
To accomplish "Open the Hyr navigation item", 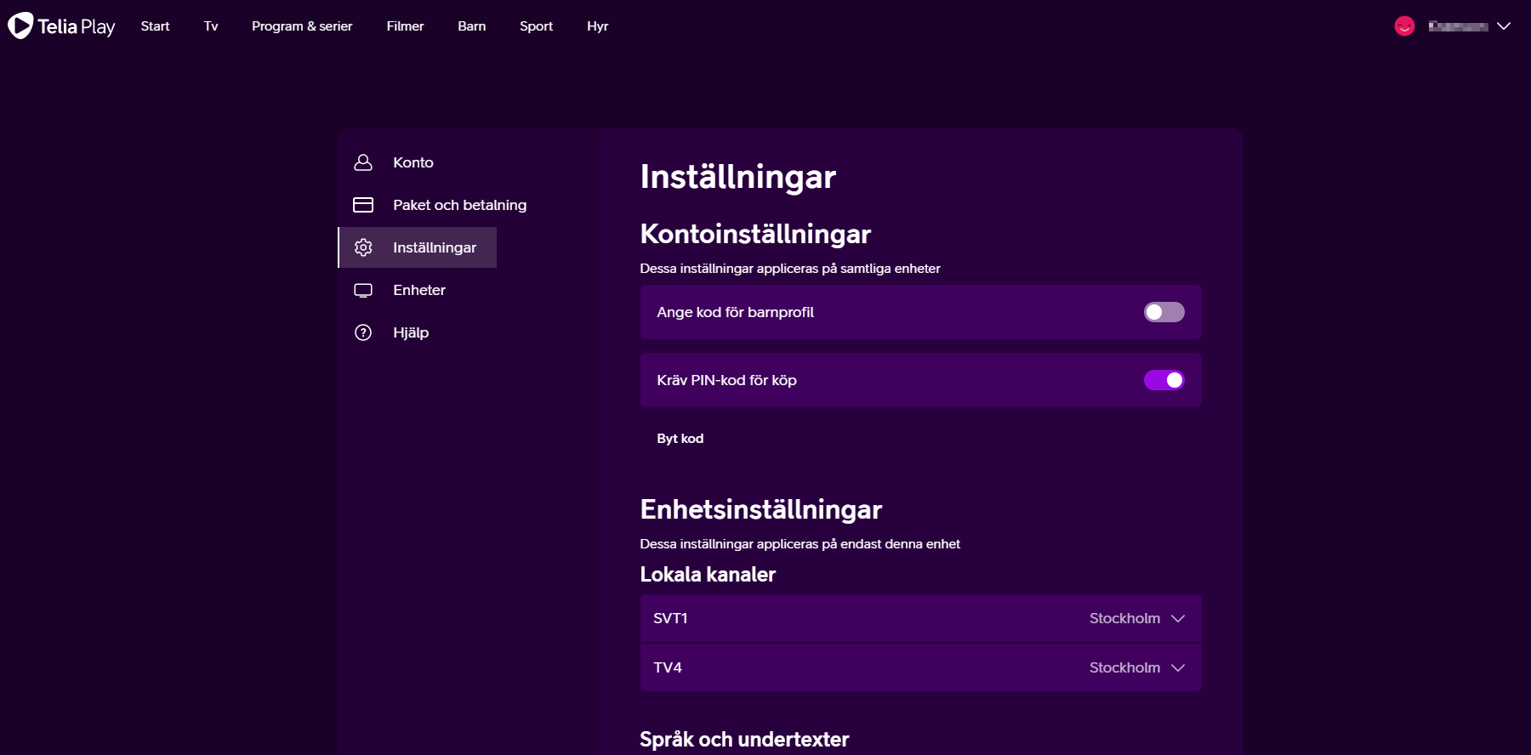I will pyautogui.click(x=597, y=26).
